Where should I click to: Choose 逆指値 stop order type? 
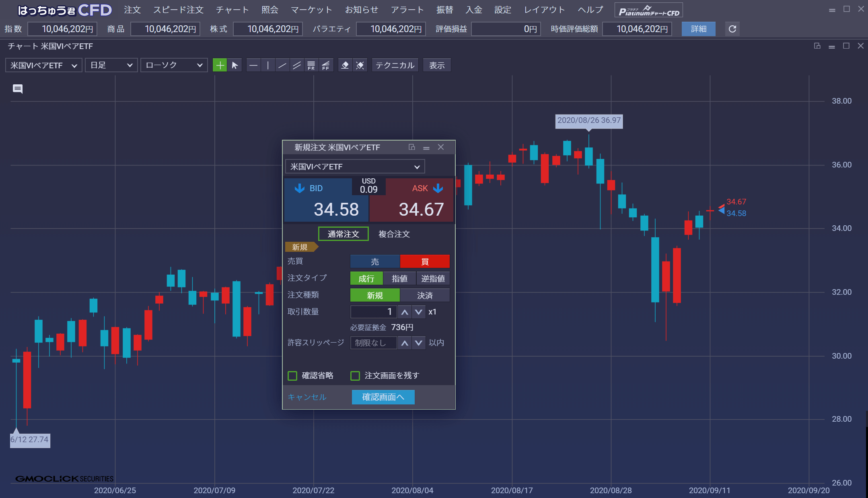[433, 278]
